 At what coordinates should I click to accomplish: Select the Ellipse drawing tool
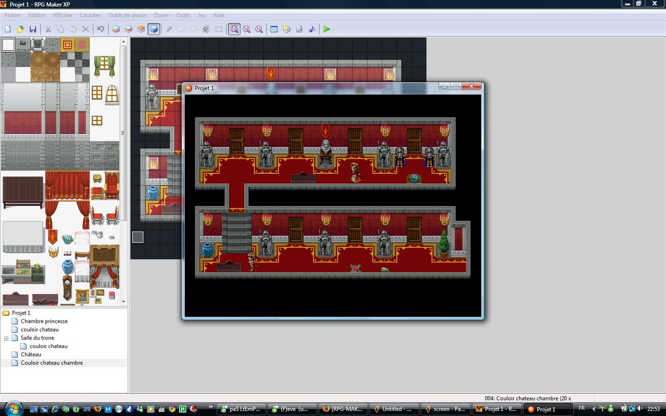click(194, 29)
